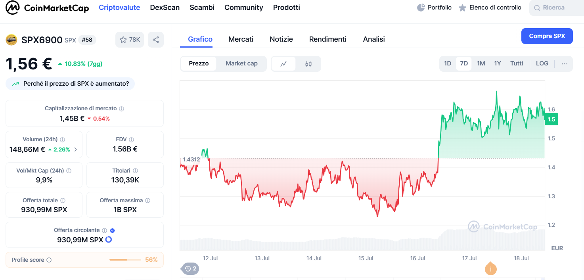Switch to the Mercati tab
Viewport: 584px width, 280px height.
[x=241, y=39]
